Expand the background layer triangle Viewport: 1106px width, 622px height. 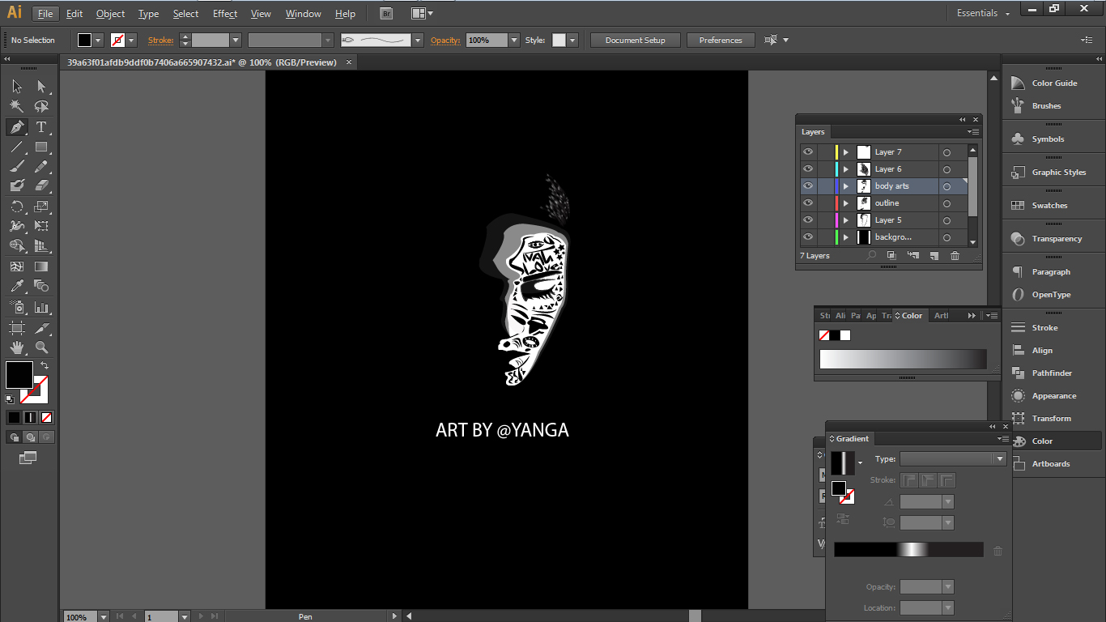pos(845,237)
